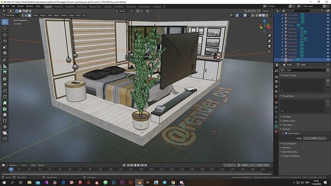Click the outliner search field

click(x=300, y=11)
